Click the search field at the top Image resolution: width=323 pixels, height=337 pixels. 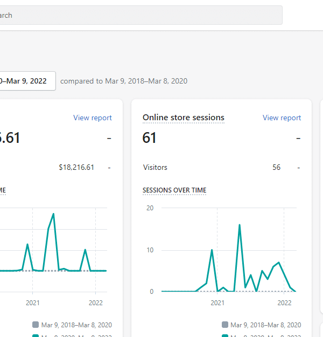[x=140, y=15]
